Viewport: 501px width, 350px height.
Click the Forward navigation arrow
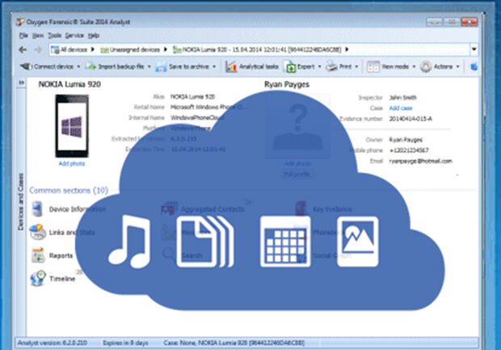(x=38, y=49)
